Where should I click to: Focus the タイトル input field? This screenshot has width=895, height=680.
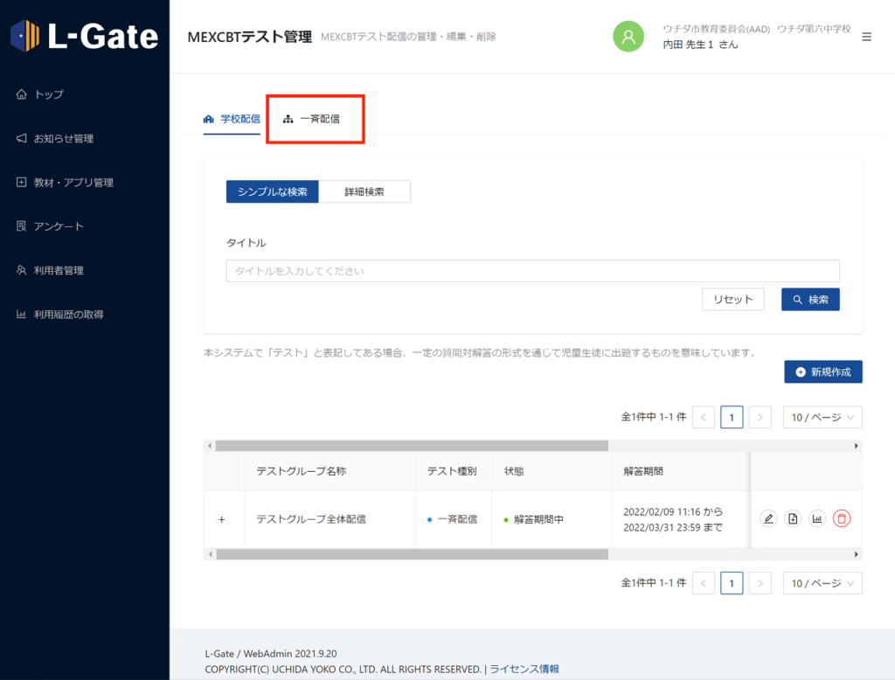click(532, 271)
